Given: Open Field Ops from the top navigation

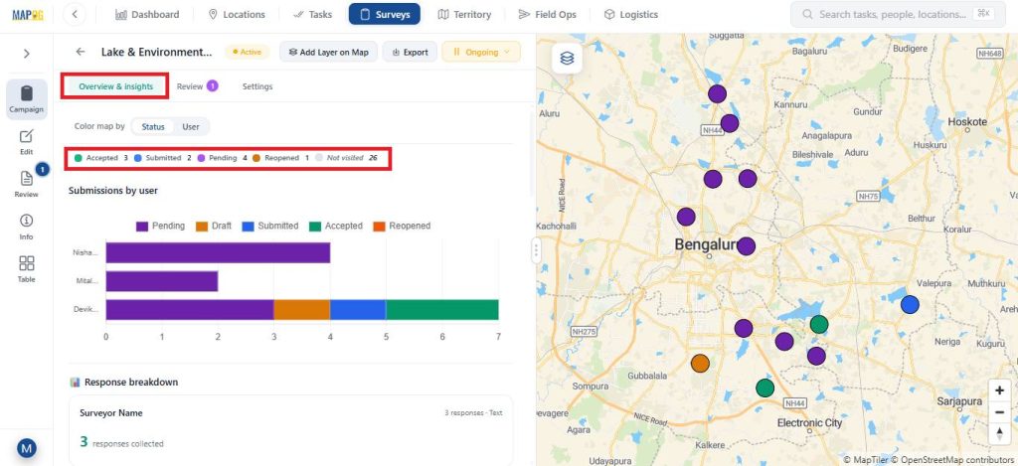Looking at the screenshot, I should click(x=548, y=14).
